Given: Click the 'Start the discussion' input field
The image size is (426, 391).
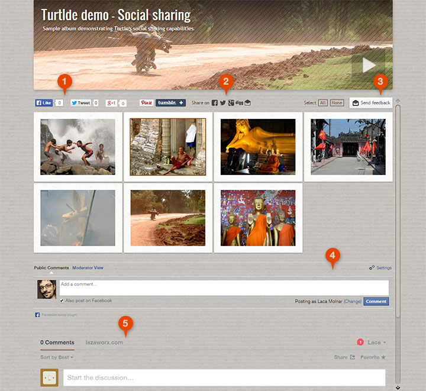Looking at the screenshot, I should (224, 377).
